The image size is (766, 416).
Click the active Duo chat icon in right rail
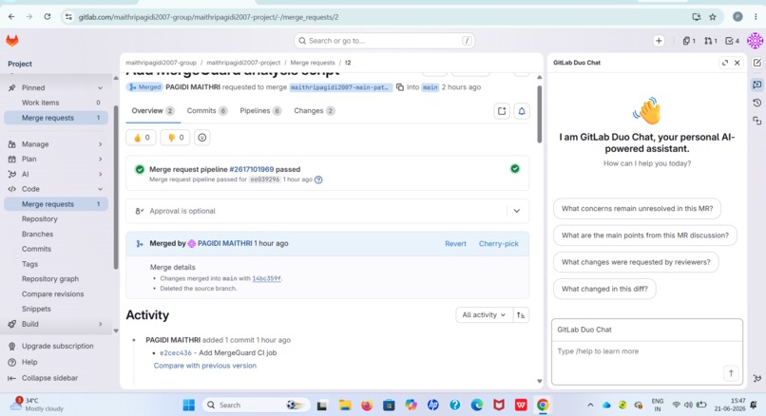point(756,85)
